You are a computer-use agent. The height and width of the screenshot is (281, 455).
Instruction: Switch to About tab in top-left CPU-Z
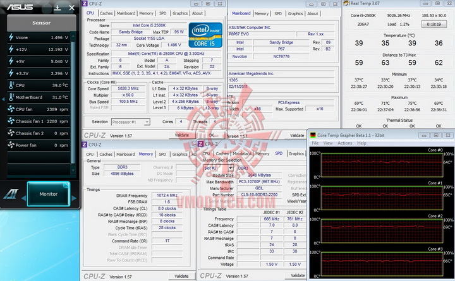tap(197, 13)
